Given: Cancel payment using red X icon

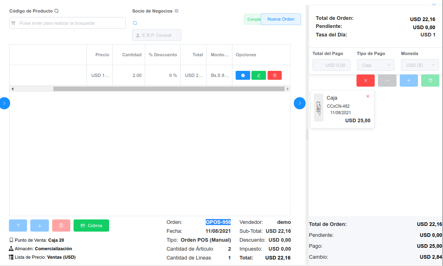Looking at the screenshot, I should click(365, 81).
